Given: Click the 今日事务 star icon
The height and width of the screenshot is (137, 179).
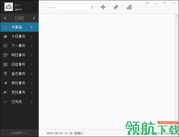Looking at the screenshot, I should [x=5, y=36].
